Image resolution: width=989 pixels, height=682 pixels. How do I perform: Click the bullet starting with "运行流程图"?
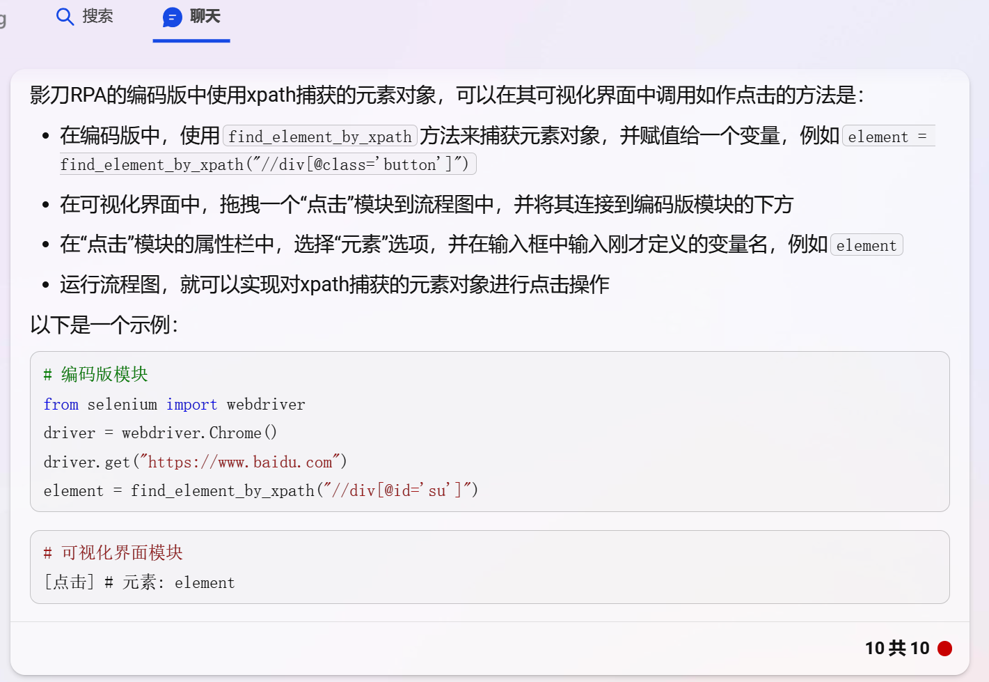coord(335,284)
